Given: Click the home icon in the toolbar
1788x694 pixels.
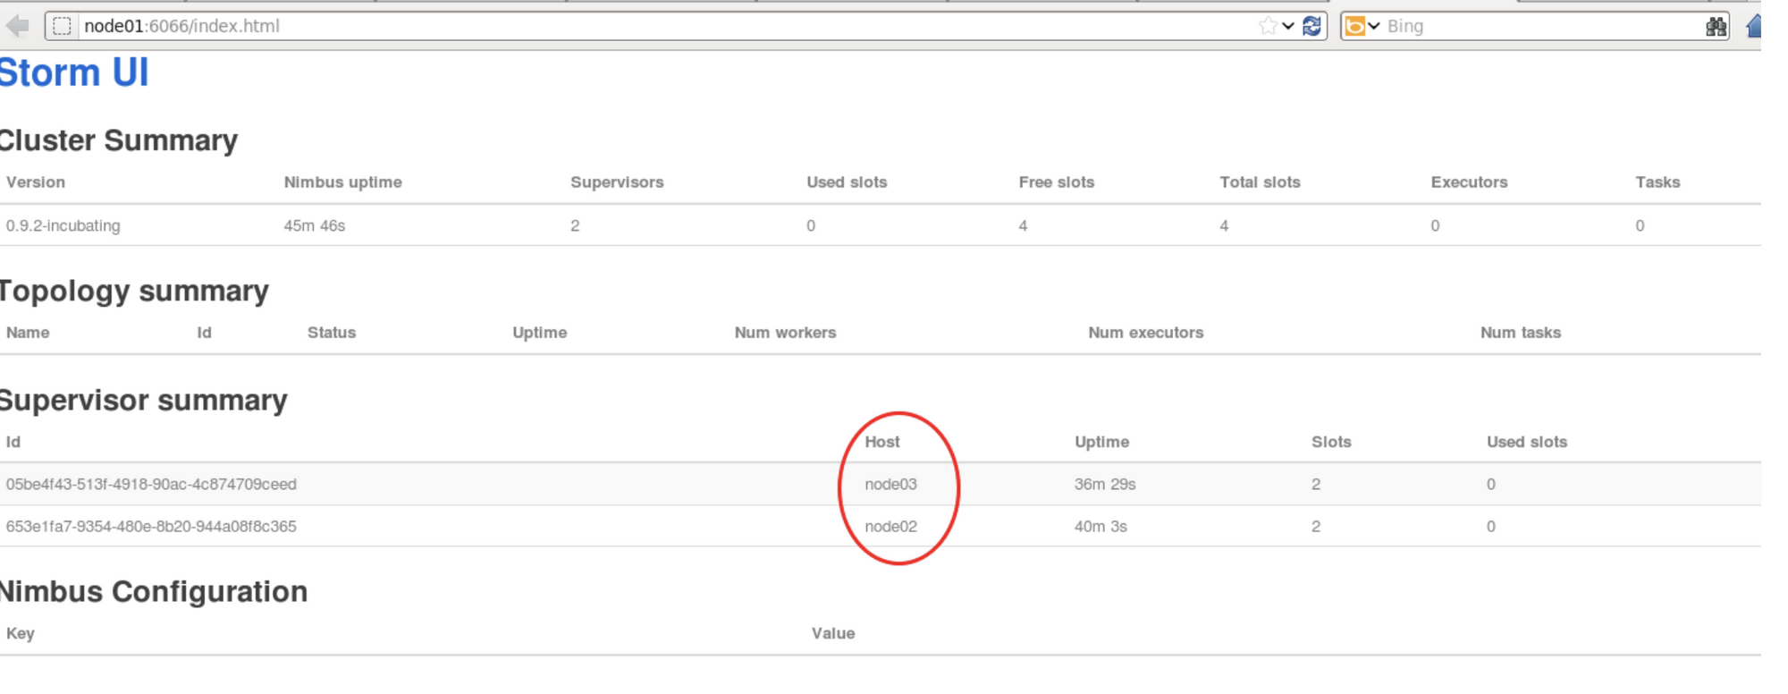Looking at the screenshot, I should (1754, 26).
